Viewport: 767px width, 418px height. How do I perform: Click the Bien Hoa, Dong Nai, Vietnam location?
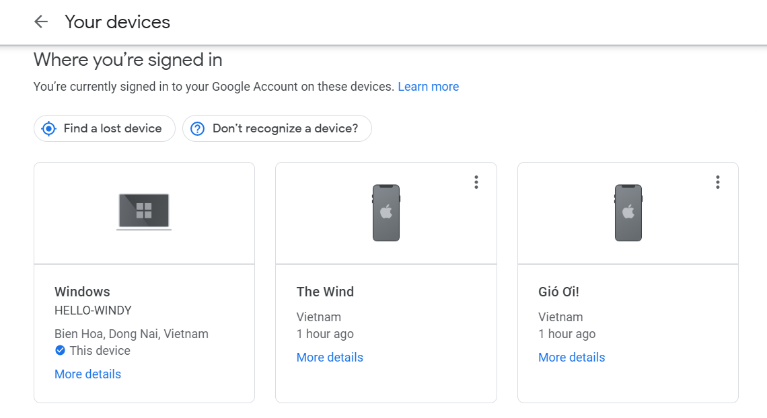pos(131,333)
